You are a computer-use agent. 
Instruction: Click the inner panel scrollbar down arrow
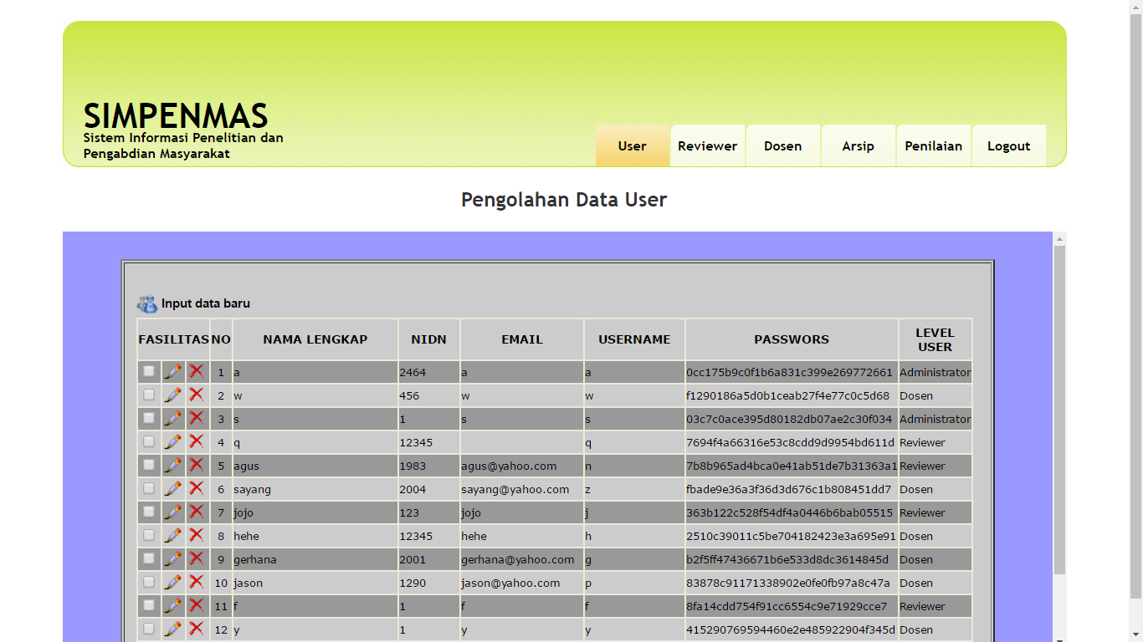pos(1059,637)
